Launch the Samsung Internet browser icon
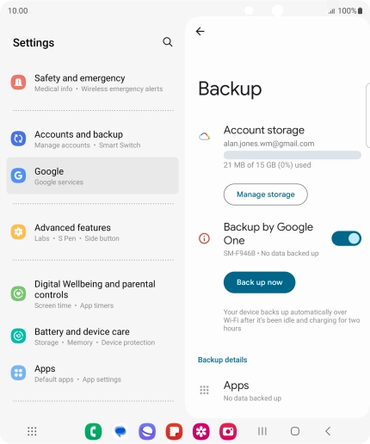The height and width of the screenshot is (444, 370). (x=147, y=431)
